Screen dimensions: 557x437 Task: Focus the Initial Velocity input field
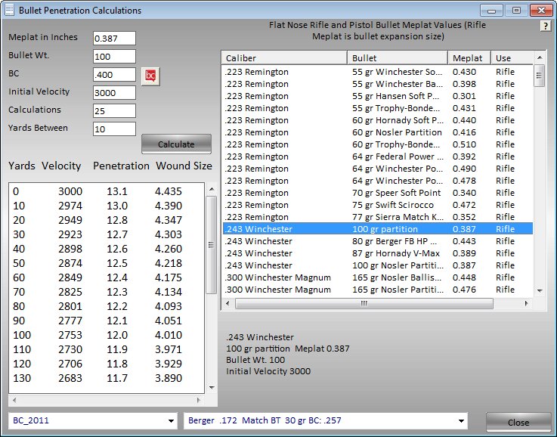coord(113,93)
